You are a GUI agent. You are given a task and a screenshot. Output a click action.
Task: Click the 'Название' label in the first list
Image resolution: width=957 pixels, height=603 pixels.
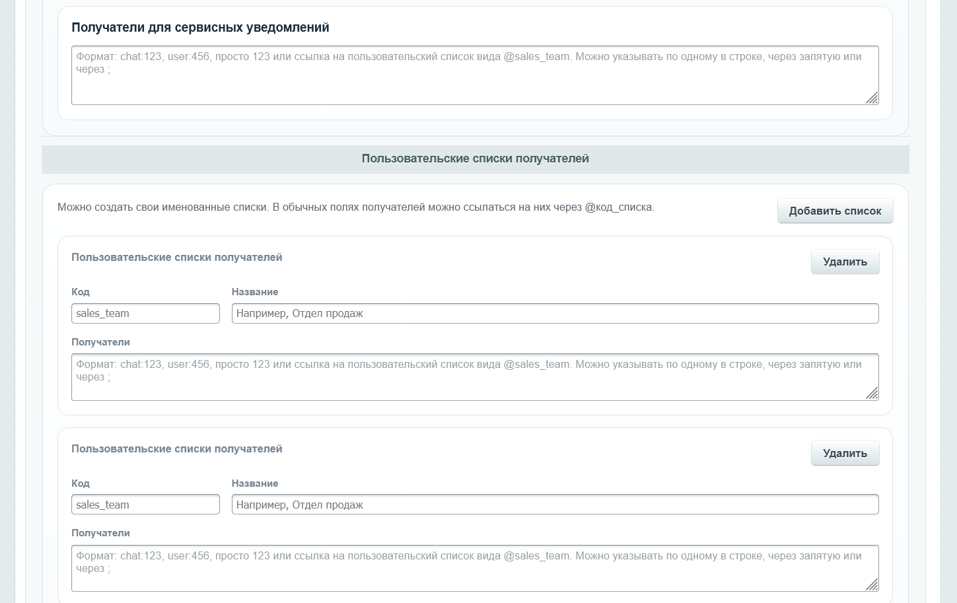coord(255,292)
